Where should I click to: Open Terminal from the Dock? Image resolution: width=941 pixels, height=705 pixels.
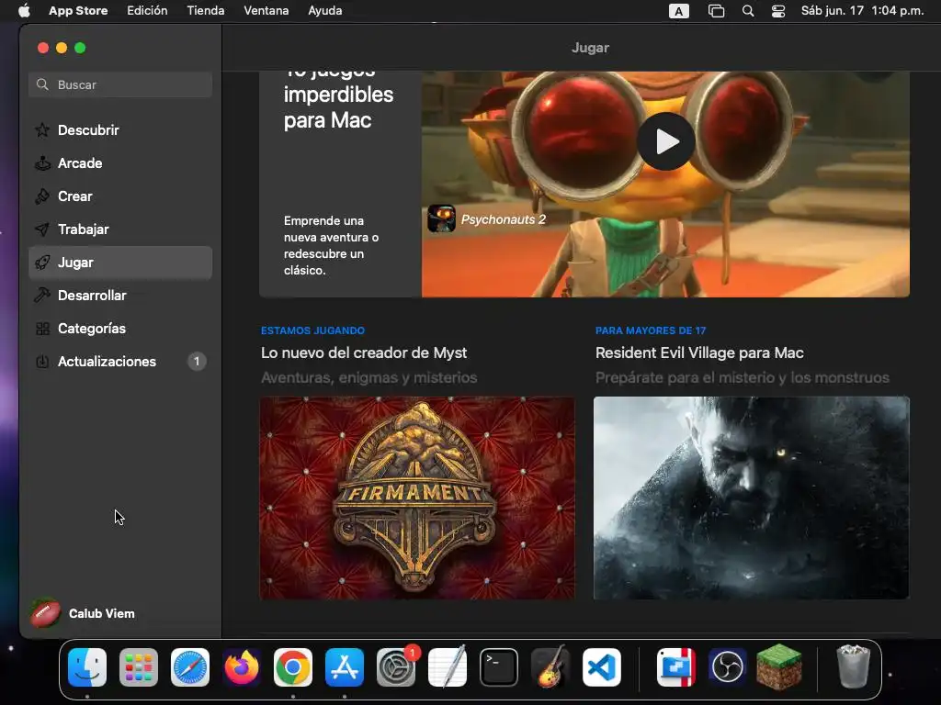pos(499,667)
